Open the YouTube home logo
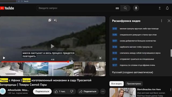Viewport: 172px width, 97px height. pyautogui.click(x=7, y=8)
